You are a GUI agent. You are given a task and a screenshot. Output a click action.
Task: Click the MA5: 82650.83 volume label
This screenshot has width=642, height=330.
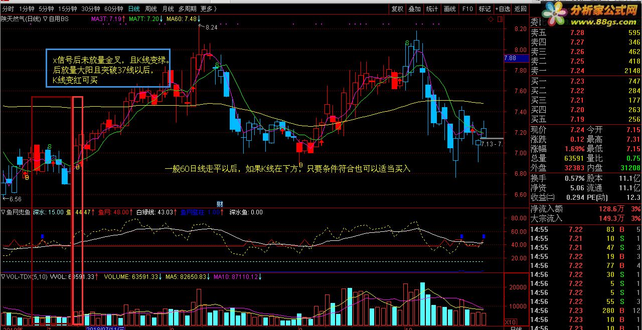pyautogui.click(x=186, y=276)
